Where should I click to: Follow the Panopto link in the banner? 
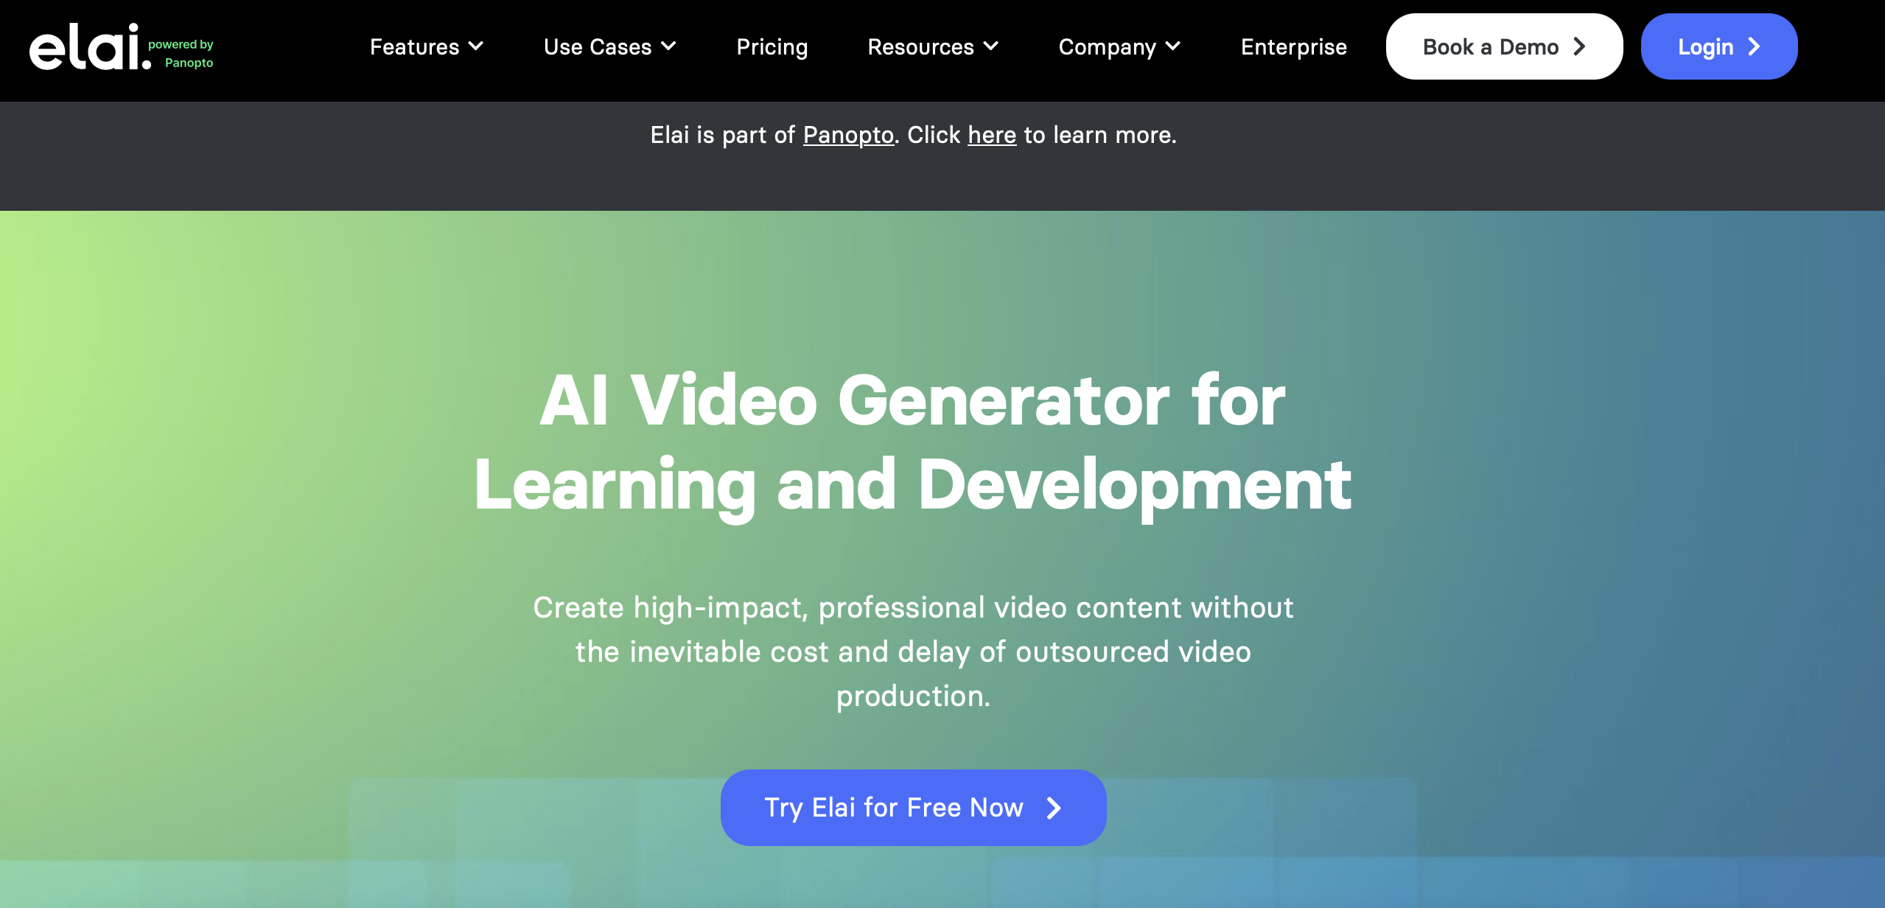coord(848,135)
